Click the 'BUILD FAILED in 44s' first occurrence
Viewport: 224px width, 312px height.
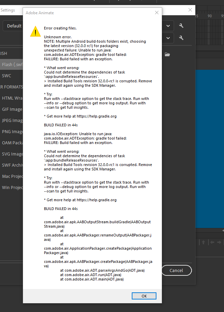coord(61,125)
